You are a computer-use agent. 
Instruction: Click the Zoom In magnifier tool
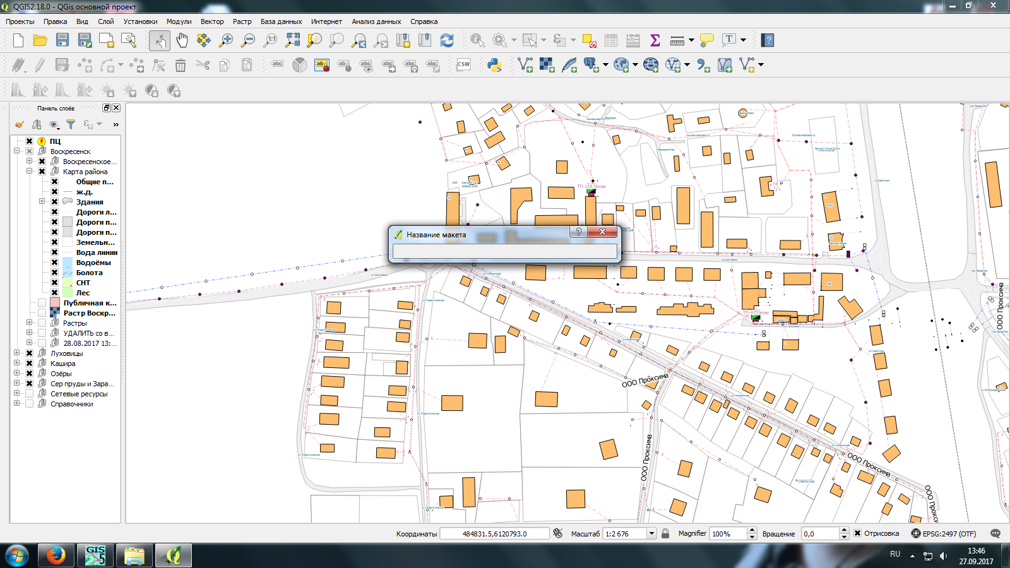(x=225, y=41)
